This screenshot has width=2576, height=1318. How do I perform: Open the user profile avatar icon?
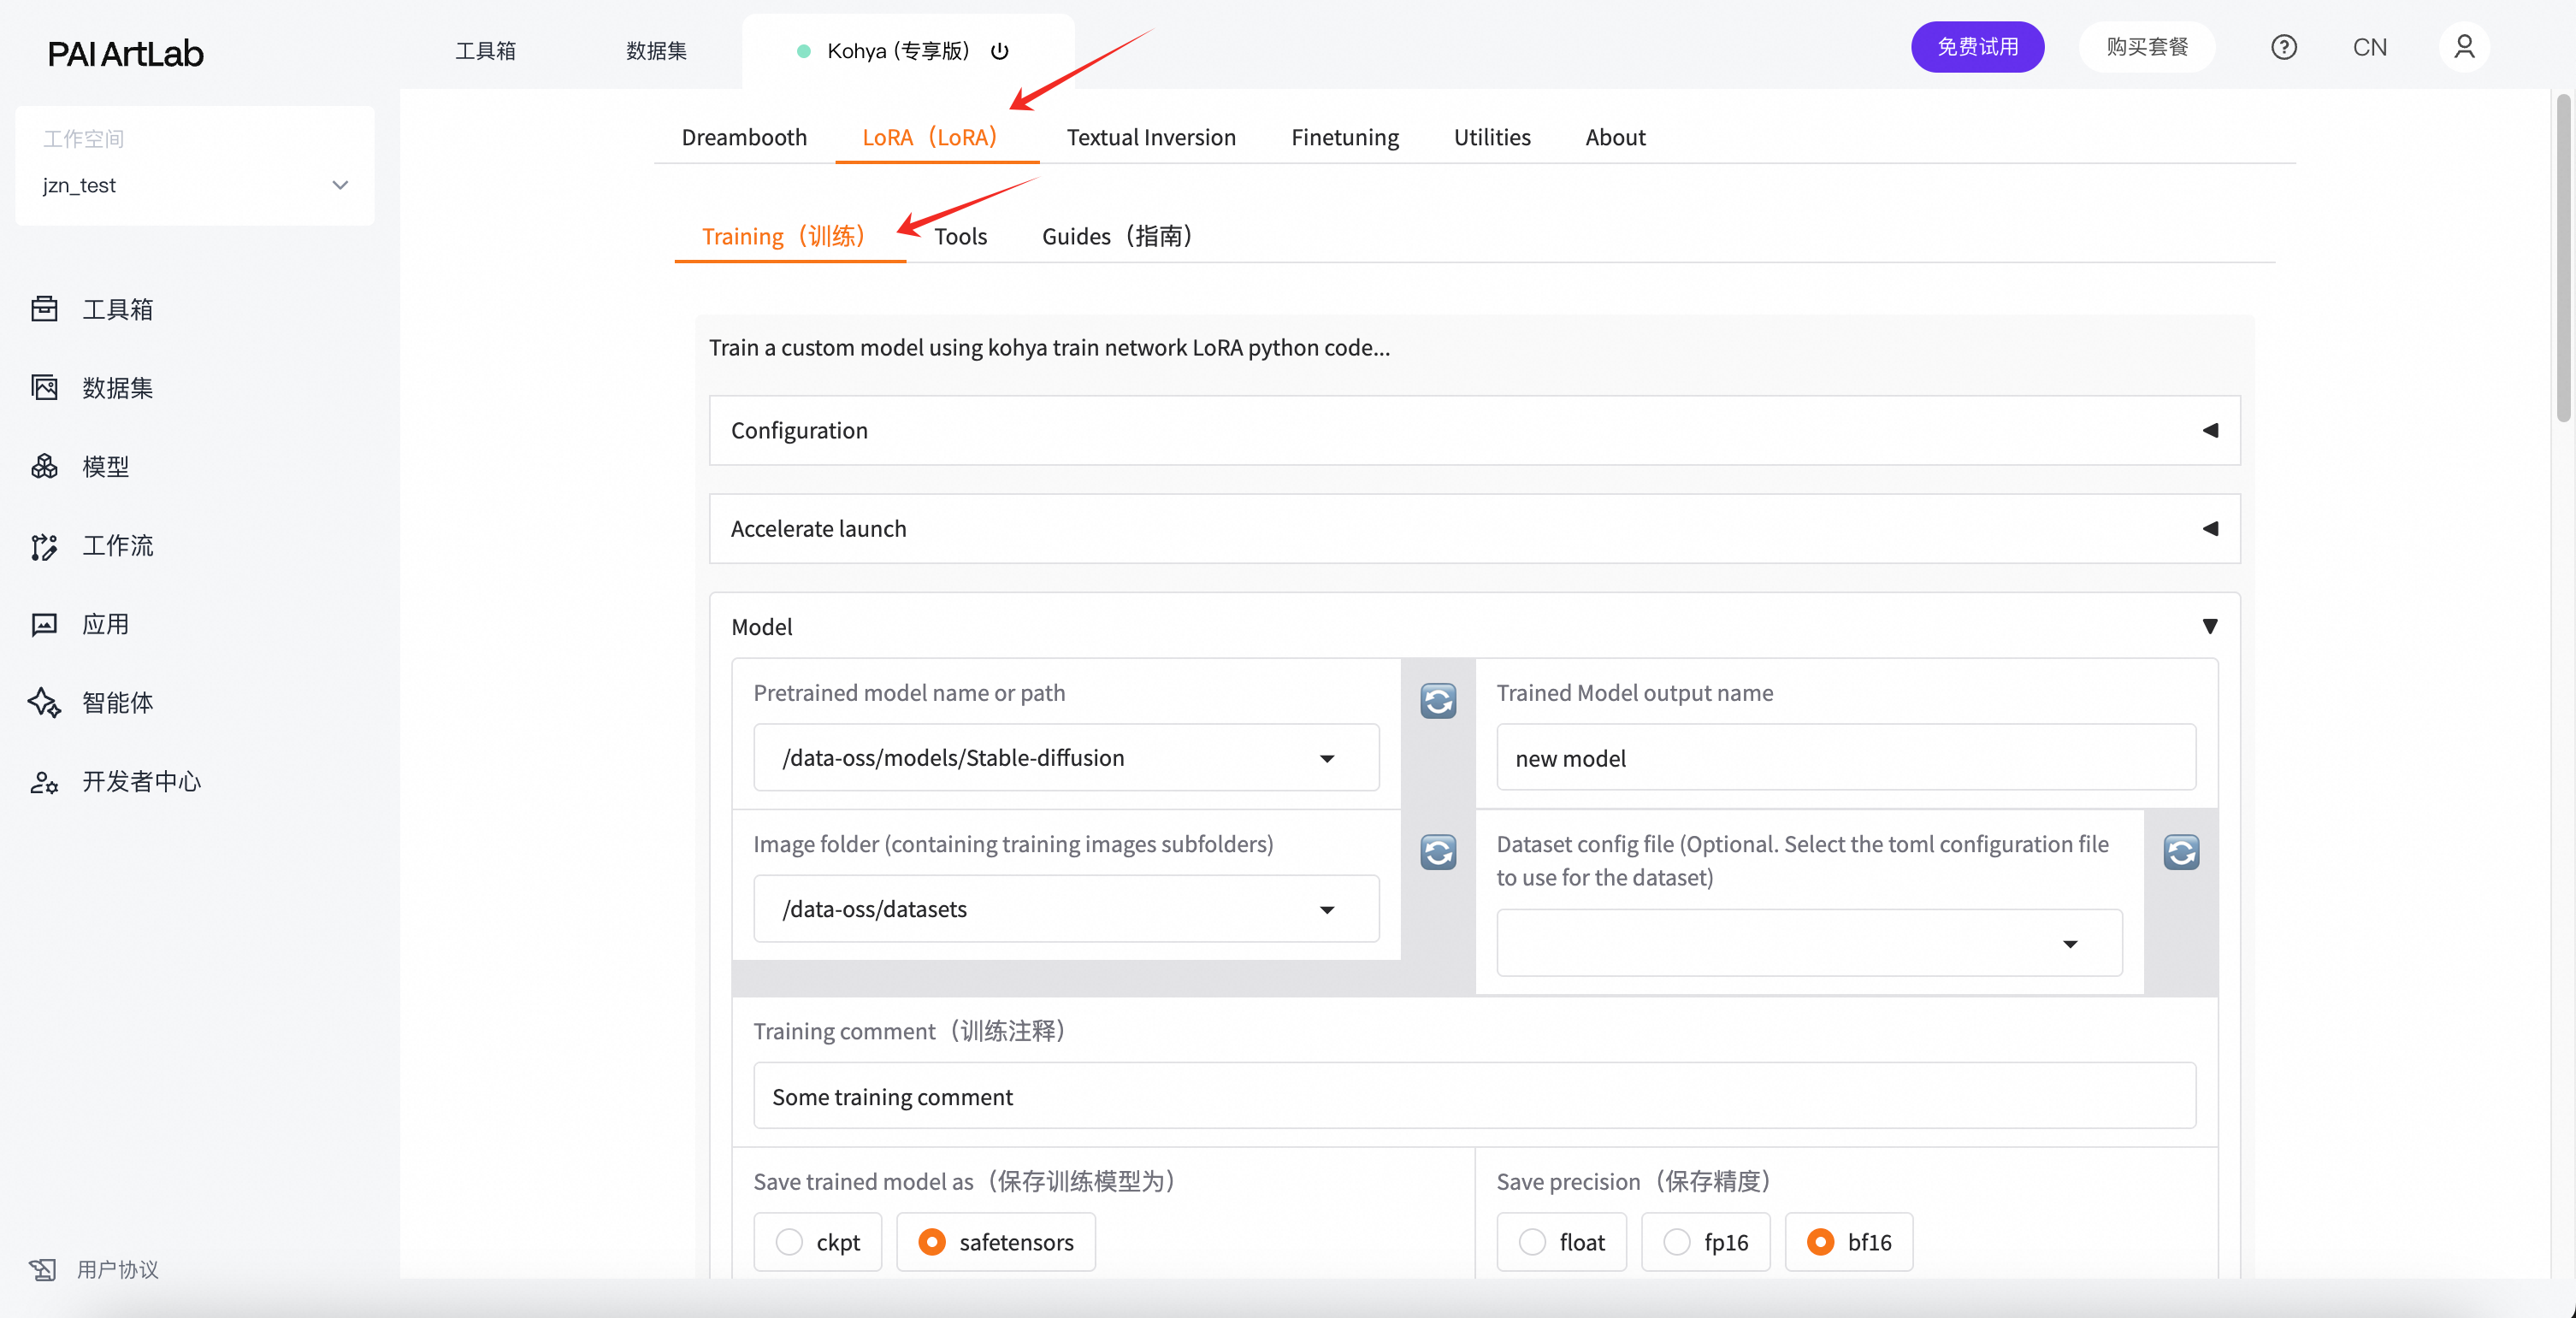point(2463,47)
